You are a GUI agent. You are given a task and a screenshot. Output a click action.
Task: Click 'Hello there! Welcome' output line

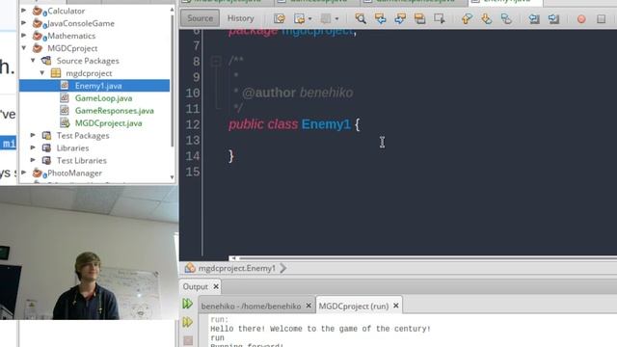[321, 329]
